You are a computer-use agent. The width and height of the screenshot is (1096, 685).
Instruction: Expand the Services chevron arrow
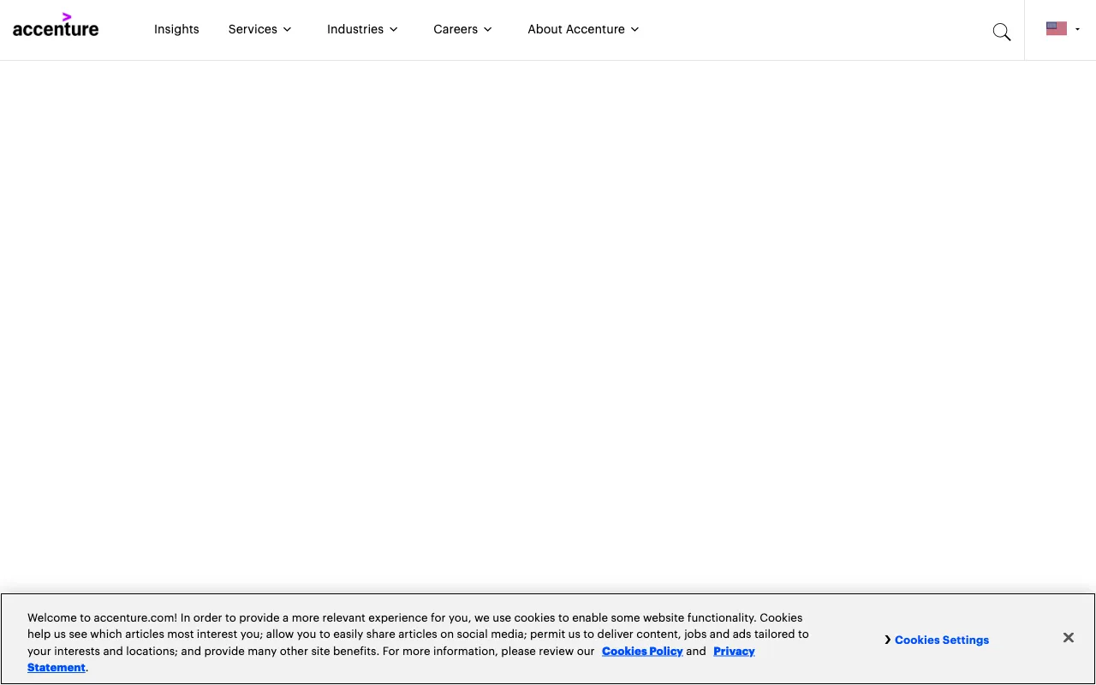[288, 29]
